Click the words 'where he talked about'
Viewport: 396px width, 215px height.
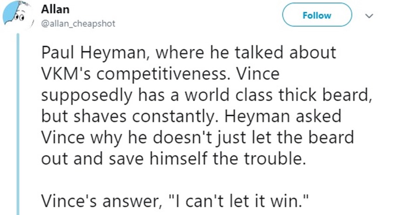[x=246, y=53]
